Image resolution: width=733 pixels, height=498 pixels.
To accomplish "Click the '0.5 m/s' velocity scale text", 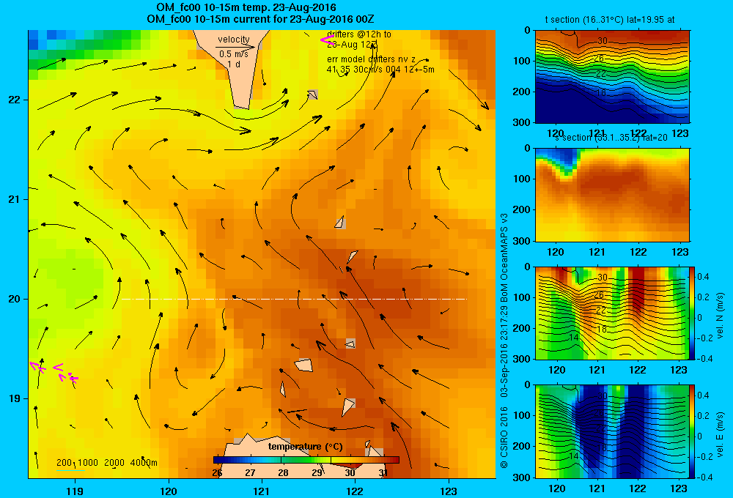I will (x=234, y=54).
